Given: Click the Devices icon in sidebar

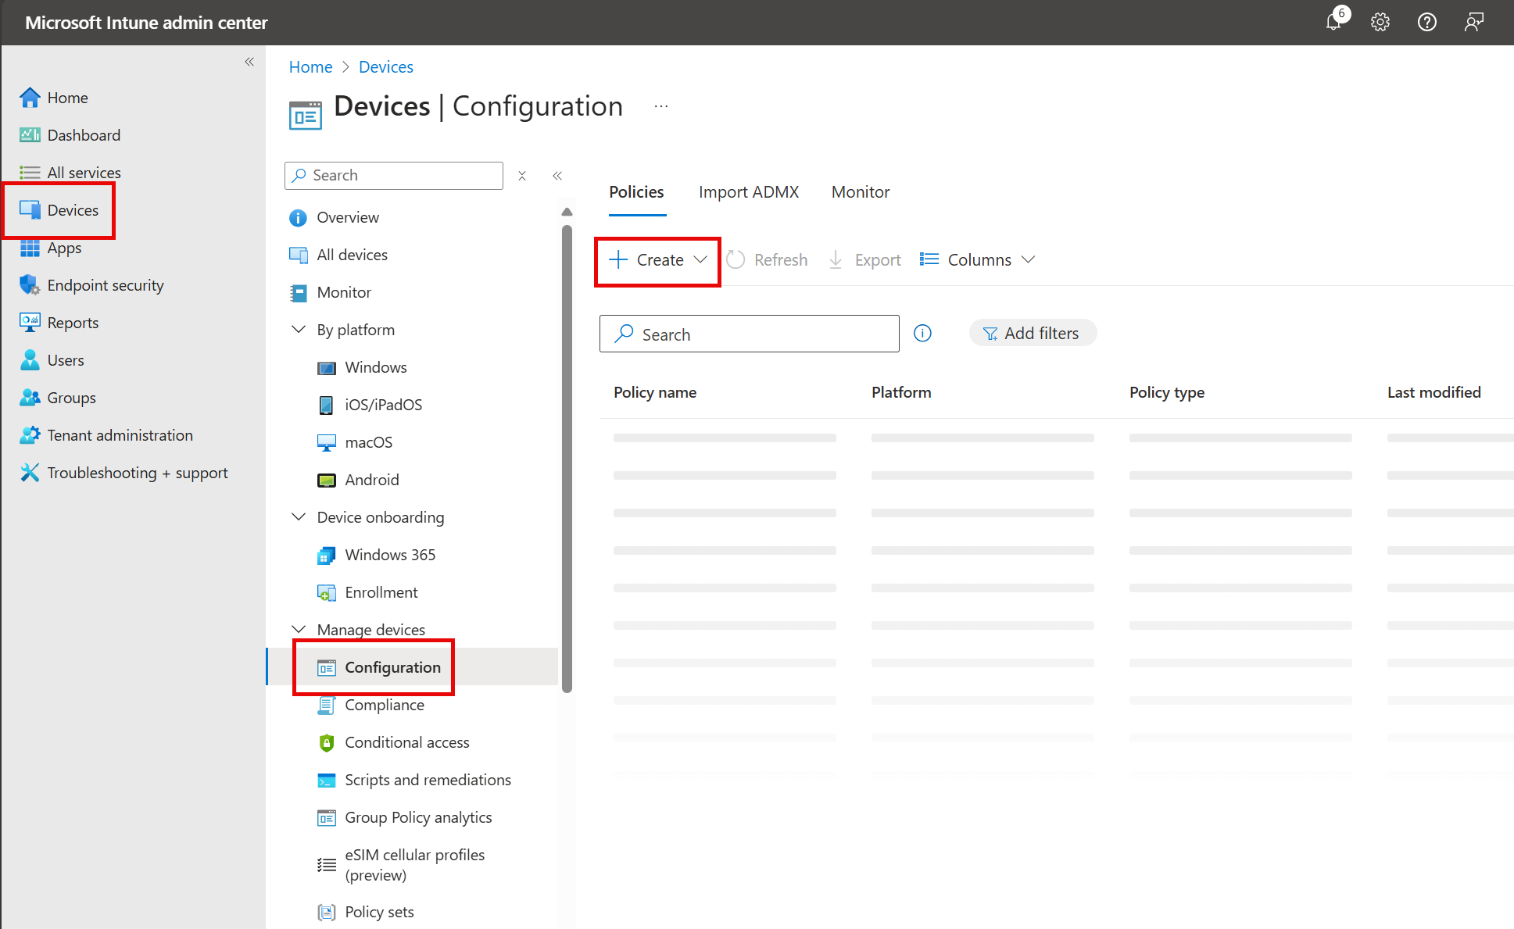Looking at the screenshot, I should point(30,210).
